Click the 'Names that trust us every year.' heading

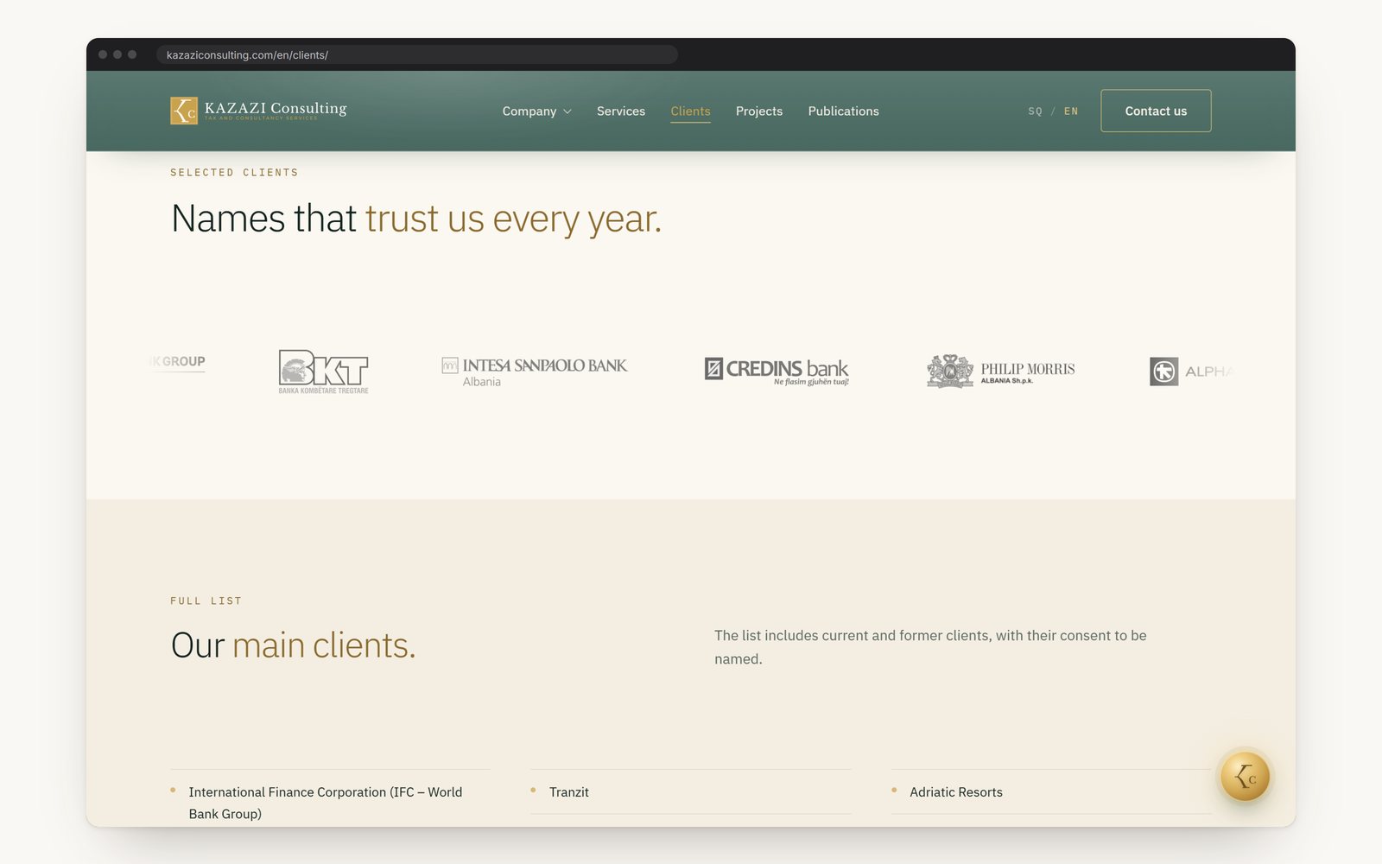(416, 219)
